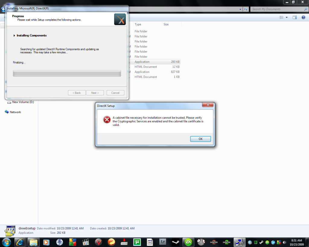Launch Steam from the taskbar
This screenshot has height=247, width=309.
tap(175, 242)
